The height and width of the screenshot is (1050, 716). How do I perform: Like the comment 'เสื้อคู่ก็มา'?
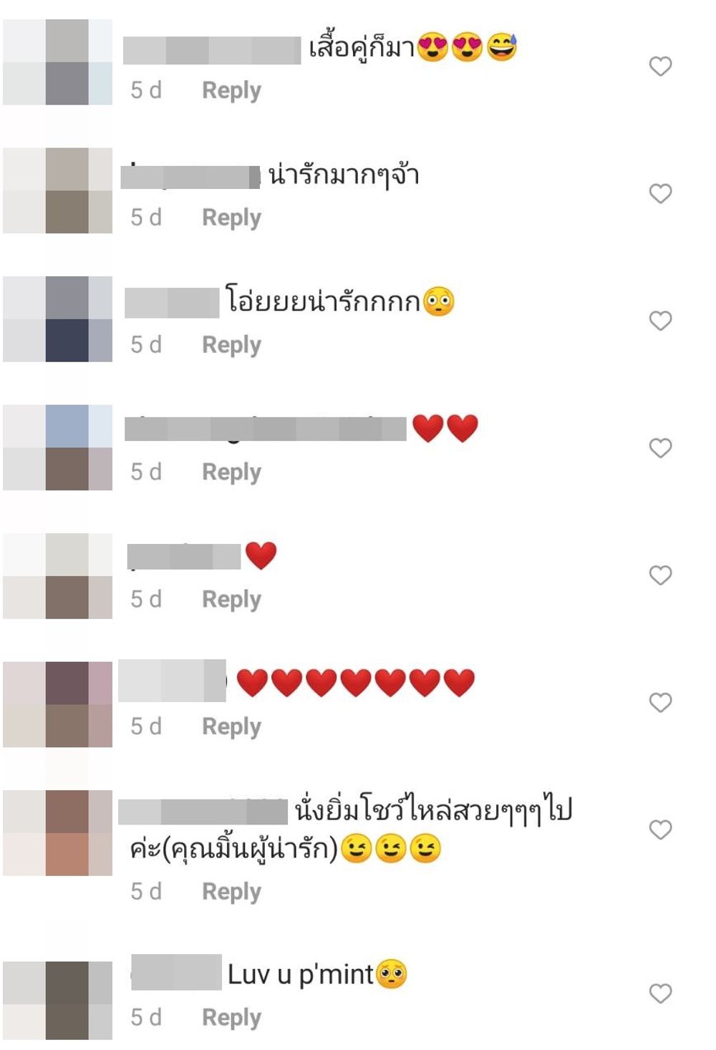point(660,66)
